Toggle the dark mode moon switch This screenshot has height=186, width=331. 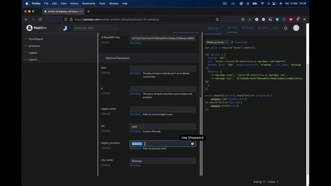pos(63,28)
